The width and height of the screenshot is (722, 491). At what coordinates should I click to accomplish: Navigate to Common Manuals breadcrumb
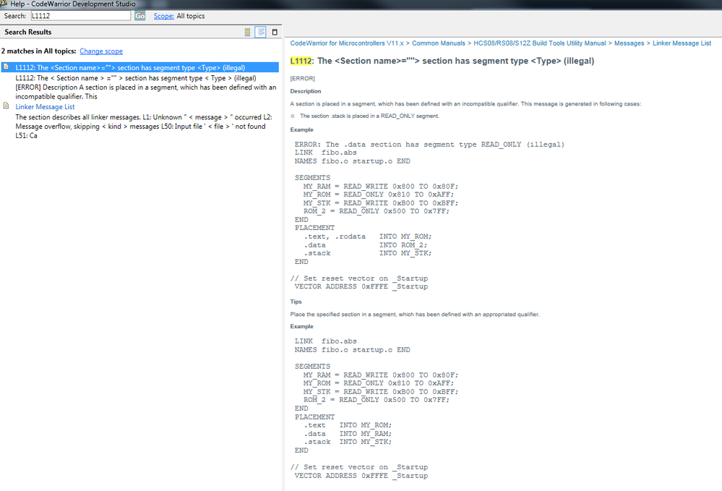(x=439, y=43)
